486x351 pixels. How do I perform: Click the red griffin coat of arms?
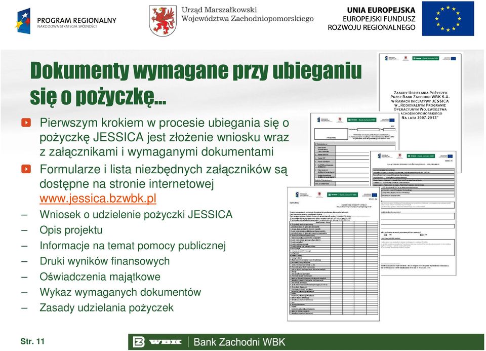tap(163, 20)
